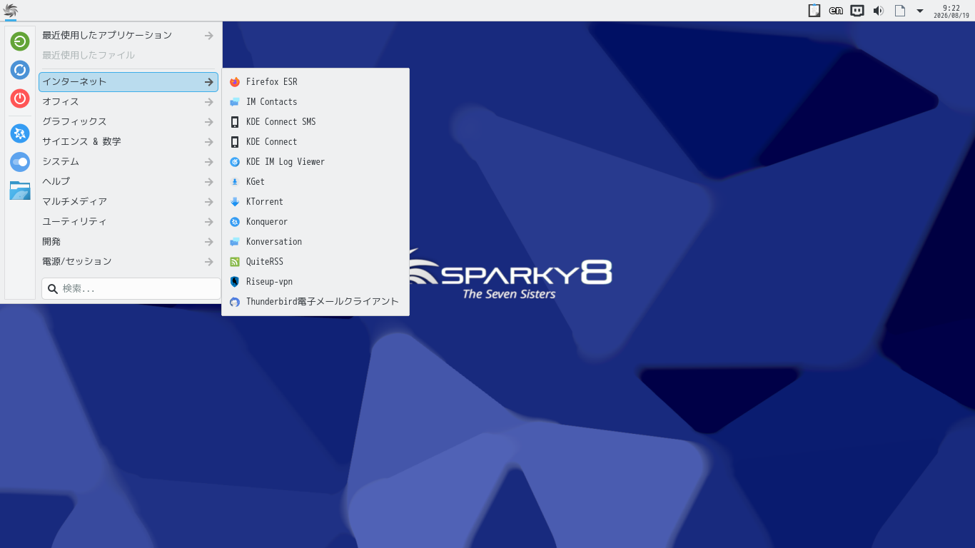This screenshot has width=975, height=548.
Task: Select the マルチメディア menu category
Action: point(128,202)
